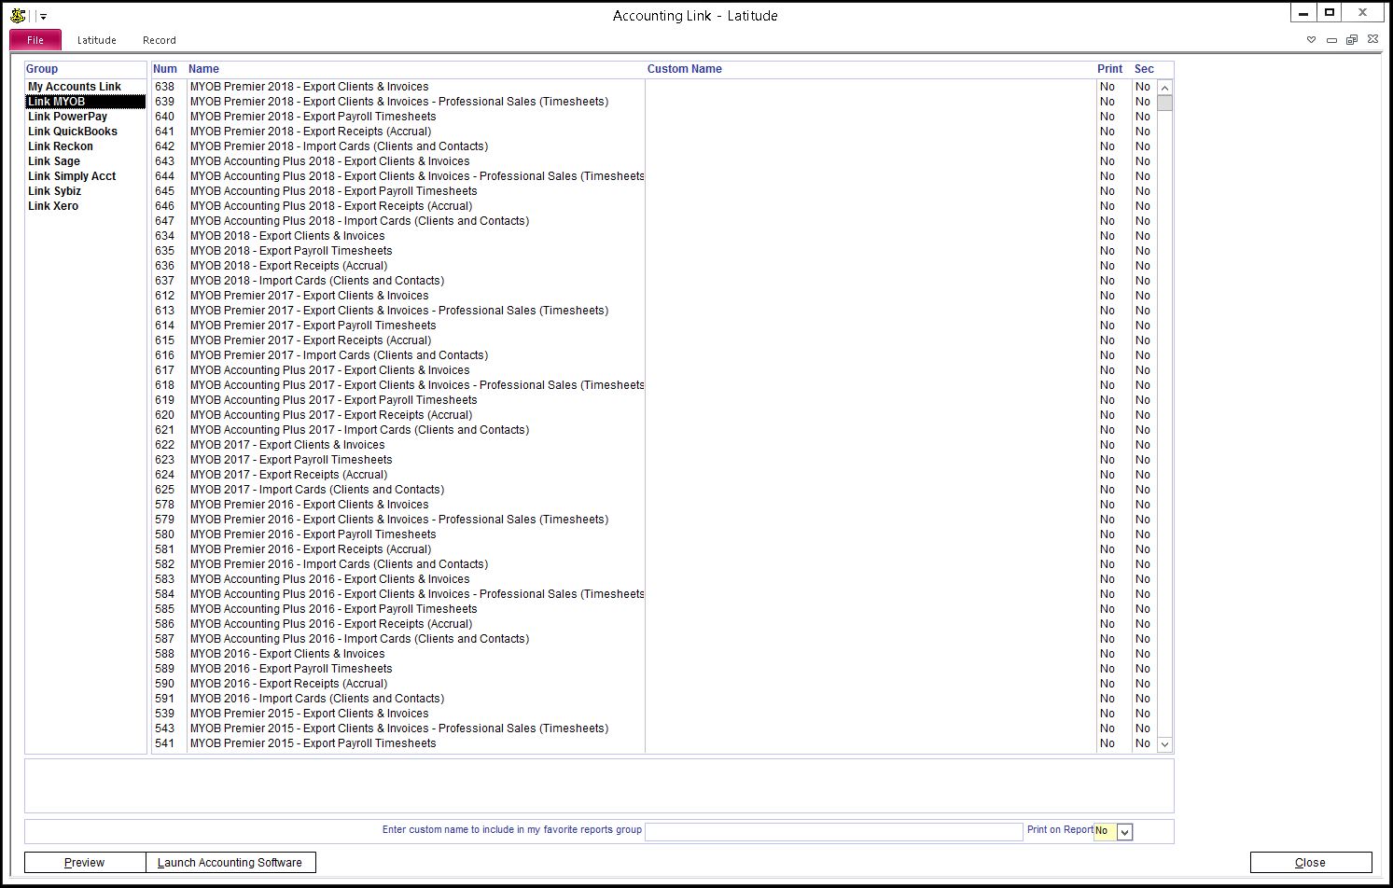Viewport: 1393px width, 888px height.
Task: Click the Print column header
Action: [1110, 69]
